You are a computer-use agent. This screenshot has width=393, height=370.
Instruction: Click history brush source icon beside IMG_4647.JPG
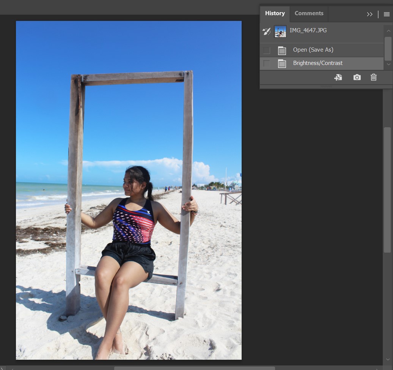267,32
